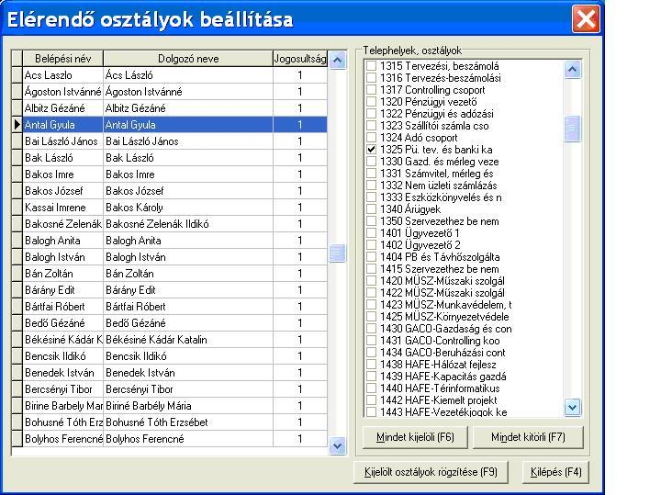This screenshot has width=661, height=495.
Task: Check the 1415 Szervezethez be nem checkbox
Action: (371, 268)
